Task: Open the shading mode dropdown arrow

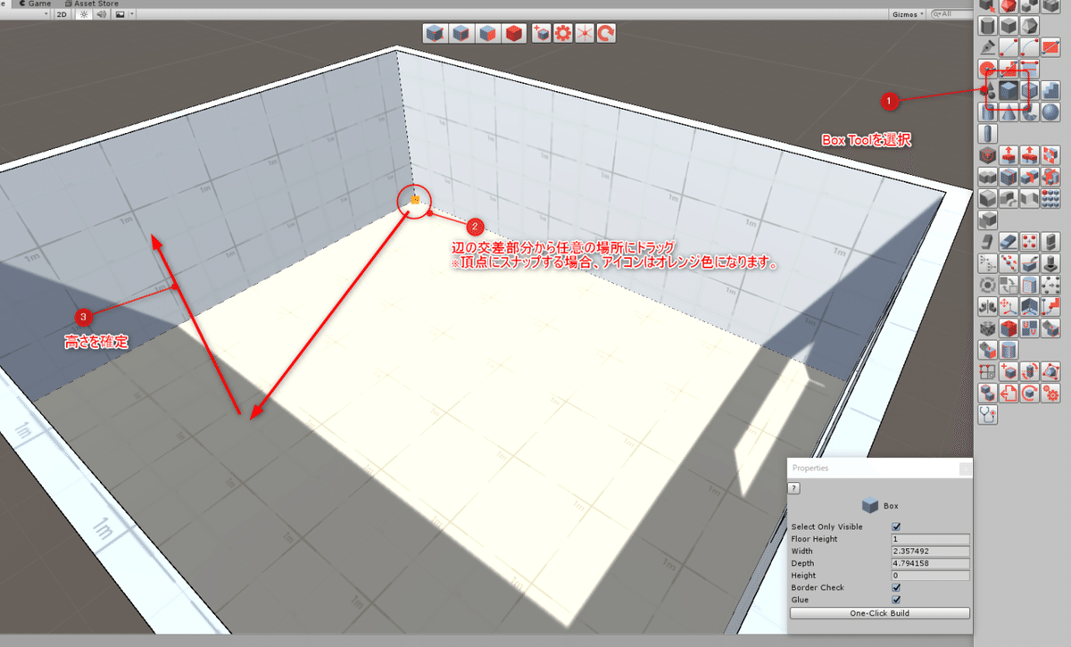Action: pos(46,14)
